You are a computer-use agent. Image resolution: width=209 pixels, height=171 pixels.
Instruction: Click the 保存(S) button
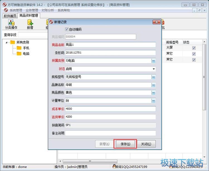point(125,144)
